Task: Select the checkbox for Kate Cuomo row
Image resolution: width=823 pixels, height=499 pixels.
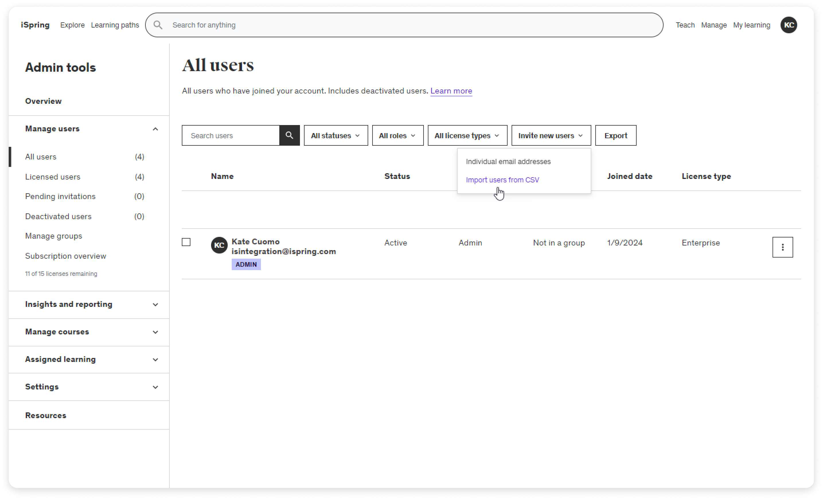Action: [186, 242]
